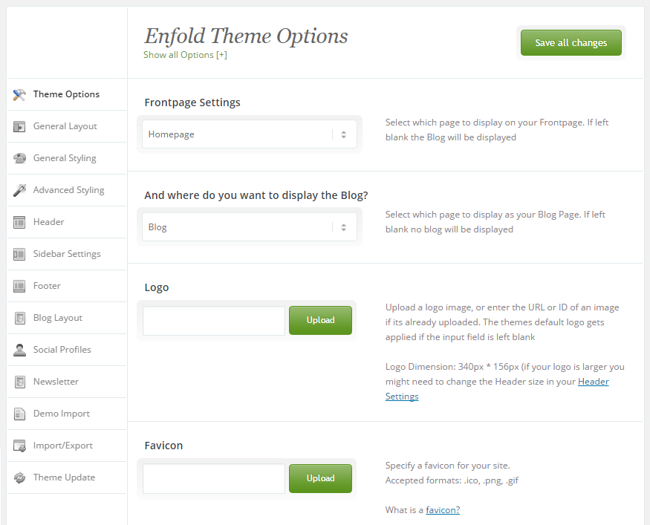Click the Social Profiles person icon
The image size is (650, 525).
(19, 350)
